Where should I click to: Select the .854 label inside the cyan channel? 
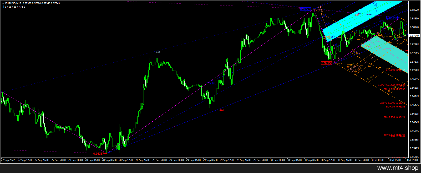coord(357,15)
